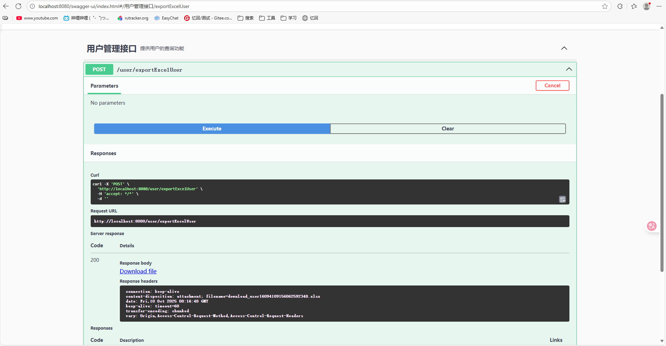Click the pink translate floating icon
666x346 pixels.
(651, 226)
